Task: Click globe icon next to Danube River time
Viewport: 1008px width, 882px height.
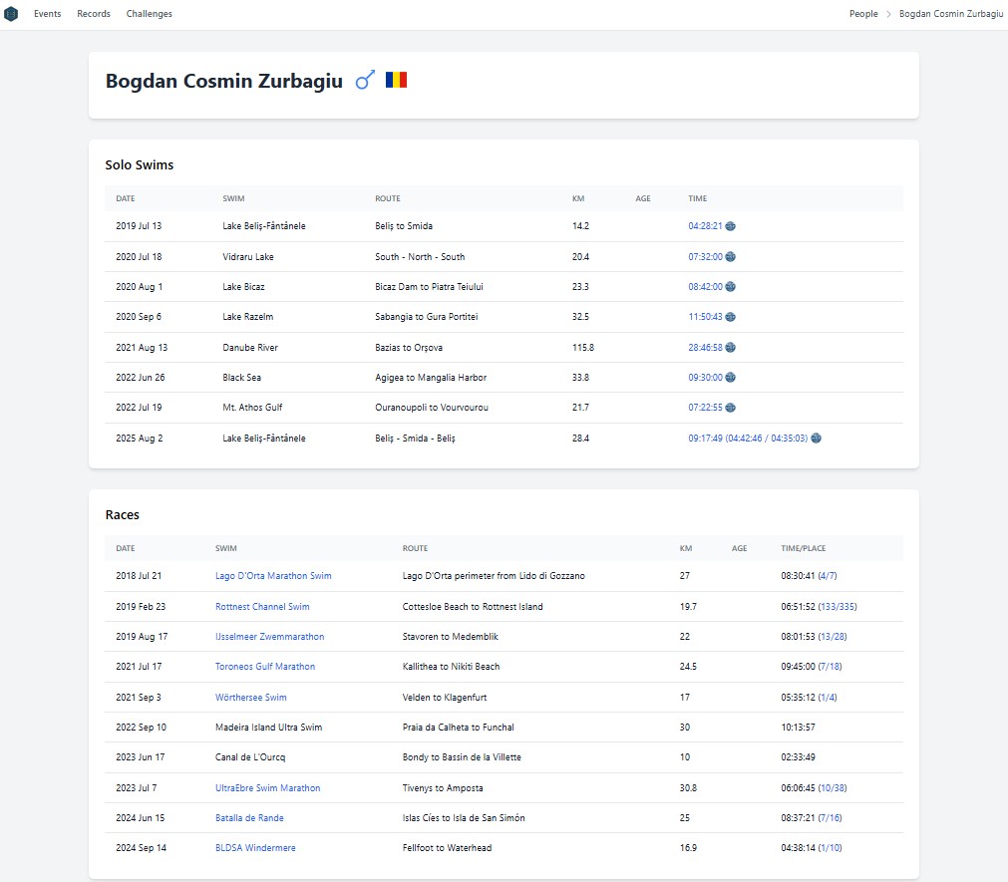Action: [x=730, y=348]
